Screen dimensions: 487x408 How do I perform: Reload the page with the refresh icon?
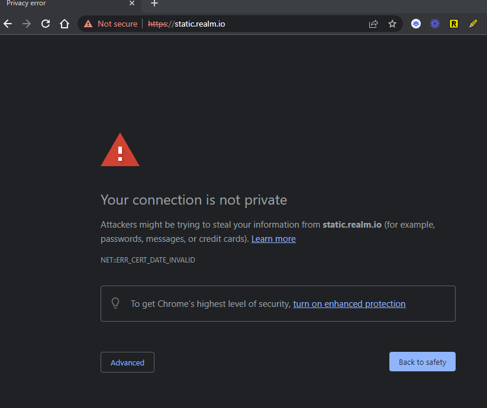click(45, 24)
